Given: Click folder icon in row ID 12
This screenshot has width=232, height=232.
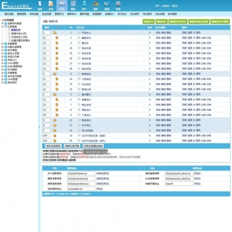Looking at the screenshot, I should click(54, 130).
